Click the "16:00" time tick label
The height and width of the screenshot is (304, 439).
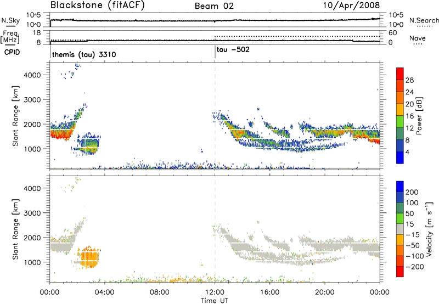(269, 292)
